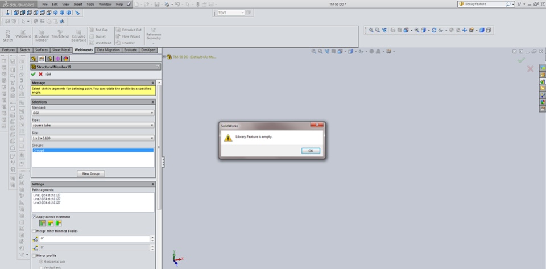Click the End Cap tool
Viewport: 546px width, 269px height.
coord(98,30)
